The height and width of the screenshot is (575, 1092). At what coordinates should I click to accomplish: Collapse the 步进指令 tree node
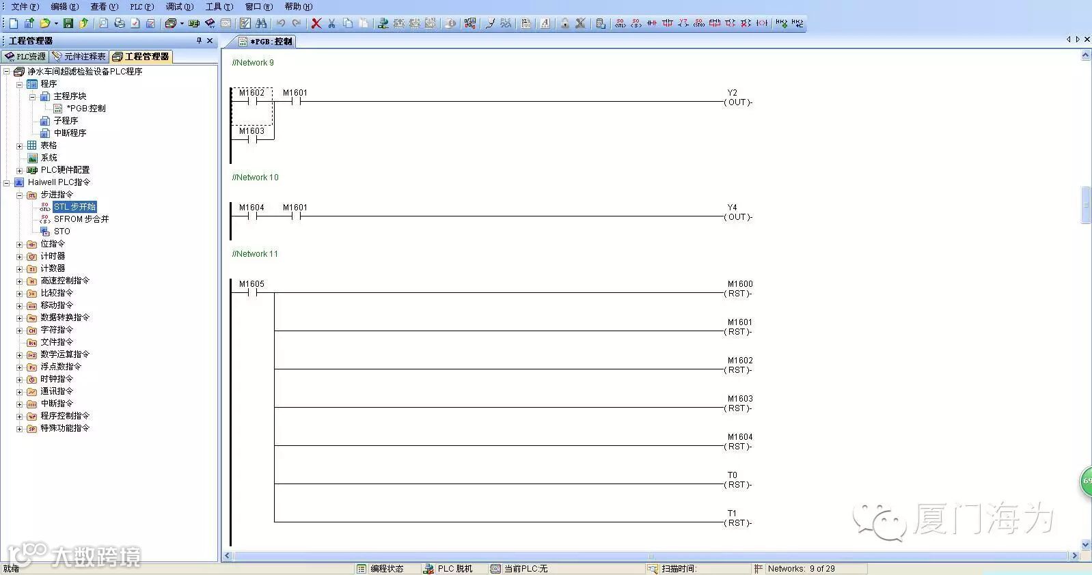tap(20, 195)
